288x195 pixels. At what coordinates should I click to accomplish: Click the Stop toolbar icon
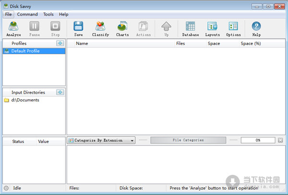pyautogui.click(x=55, y=29)
